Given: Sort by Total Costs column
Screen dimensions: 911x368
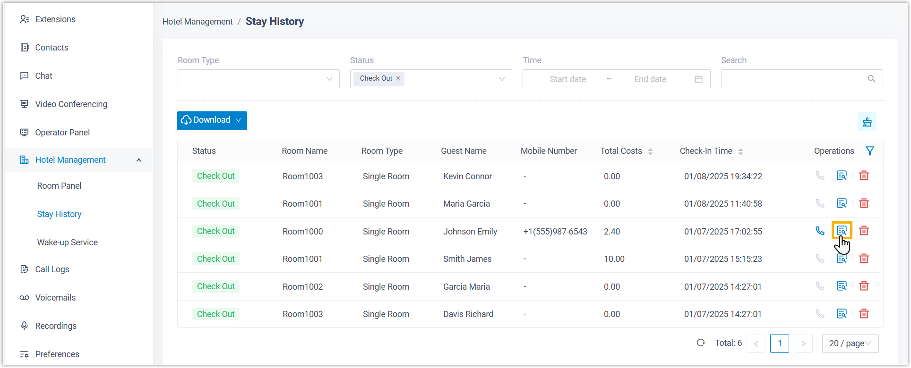Looking at the screenshot, I should [x=650, y=151].
